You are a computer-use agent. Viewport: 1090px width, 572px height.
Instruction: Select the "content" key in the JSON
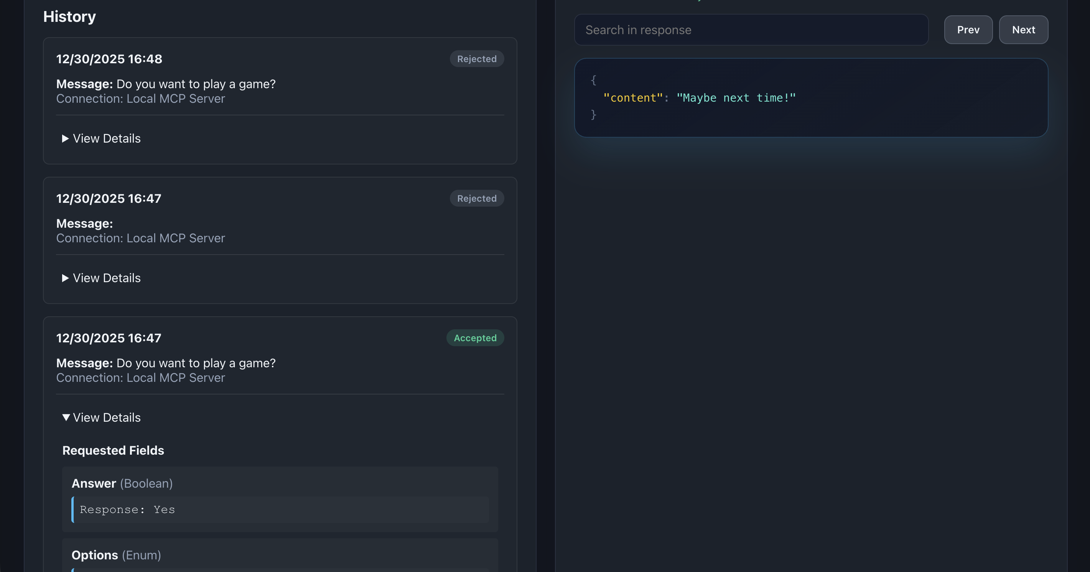(632, 98)
